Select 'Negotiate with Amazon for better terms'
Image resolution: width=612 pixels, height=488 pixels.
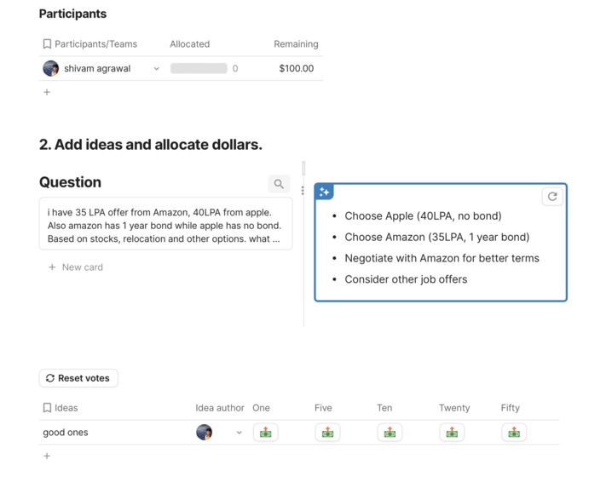click(x=442, y=258)
